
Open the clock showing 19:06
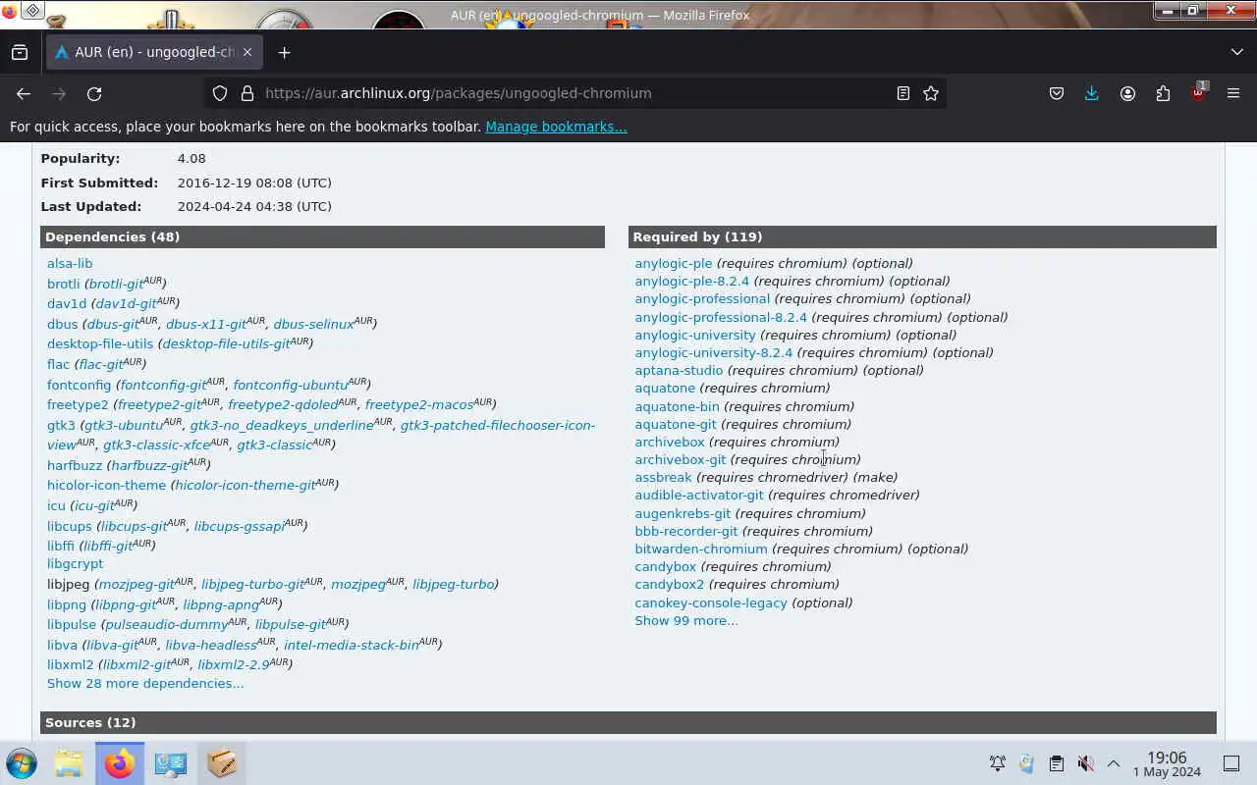(1167, 763)
